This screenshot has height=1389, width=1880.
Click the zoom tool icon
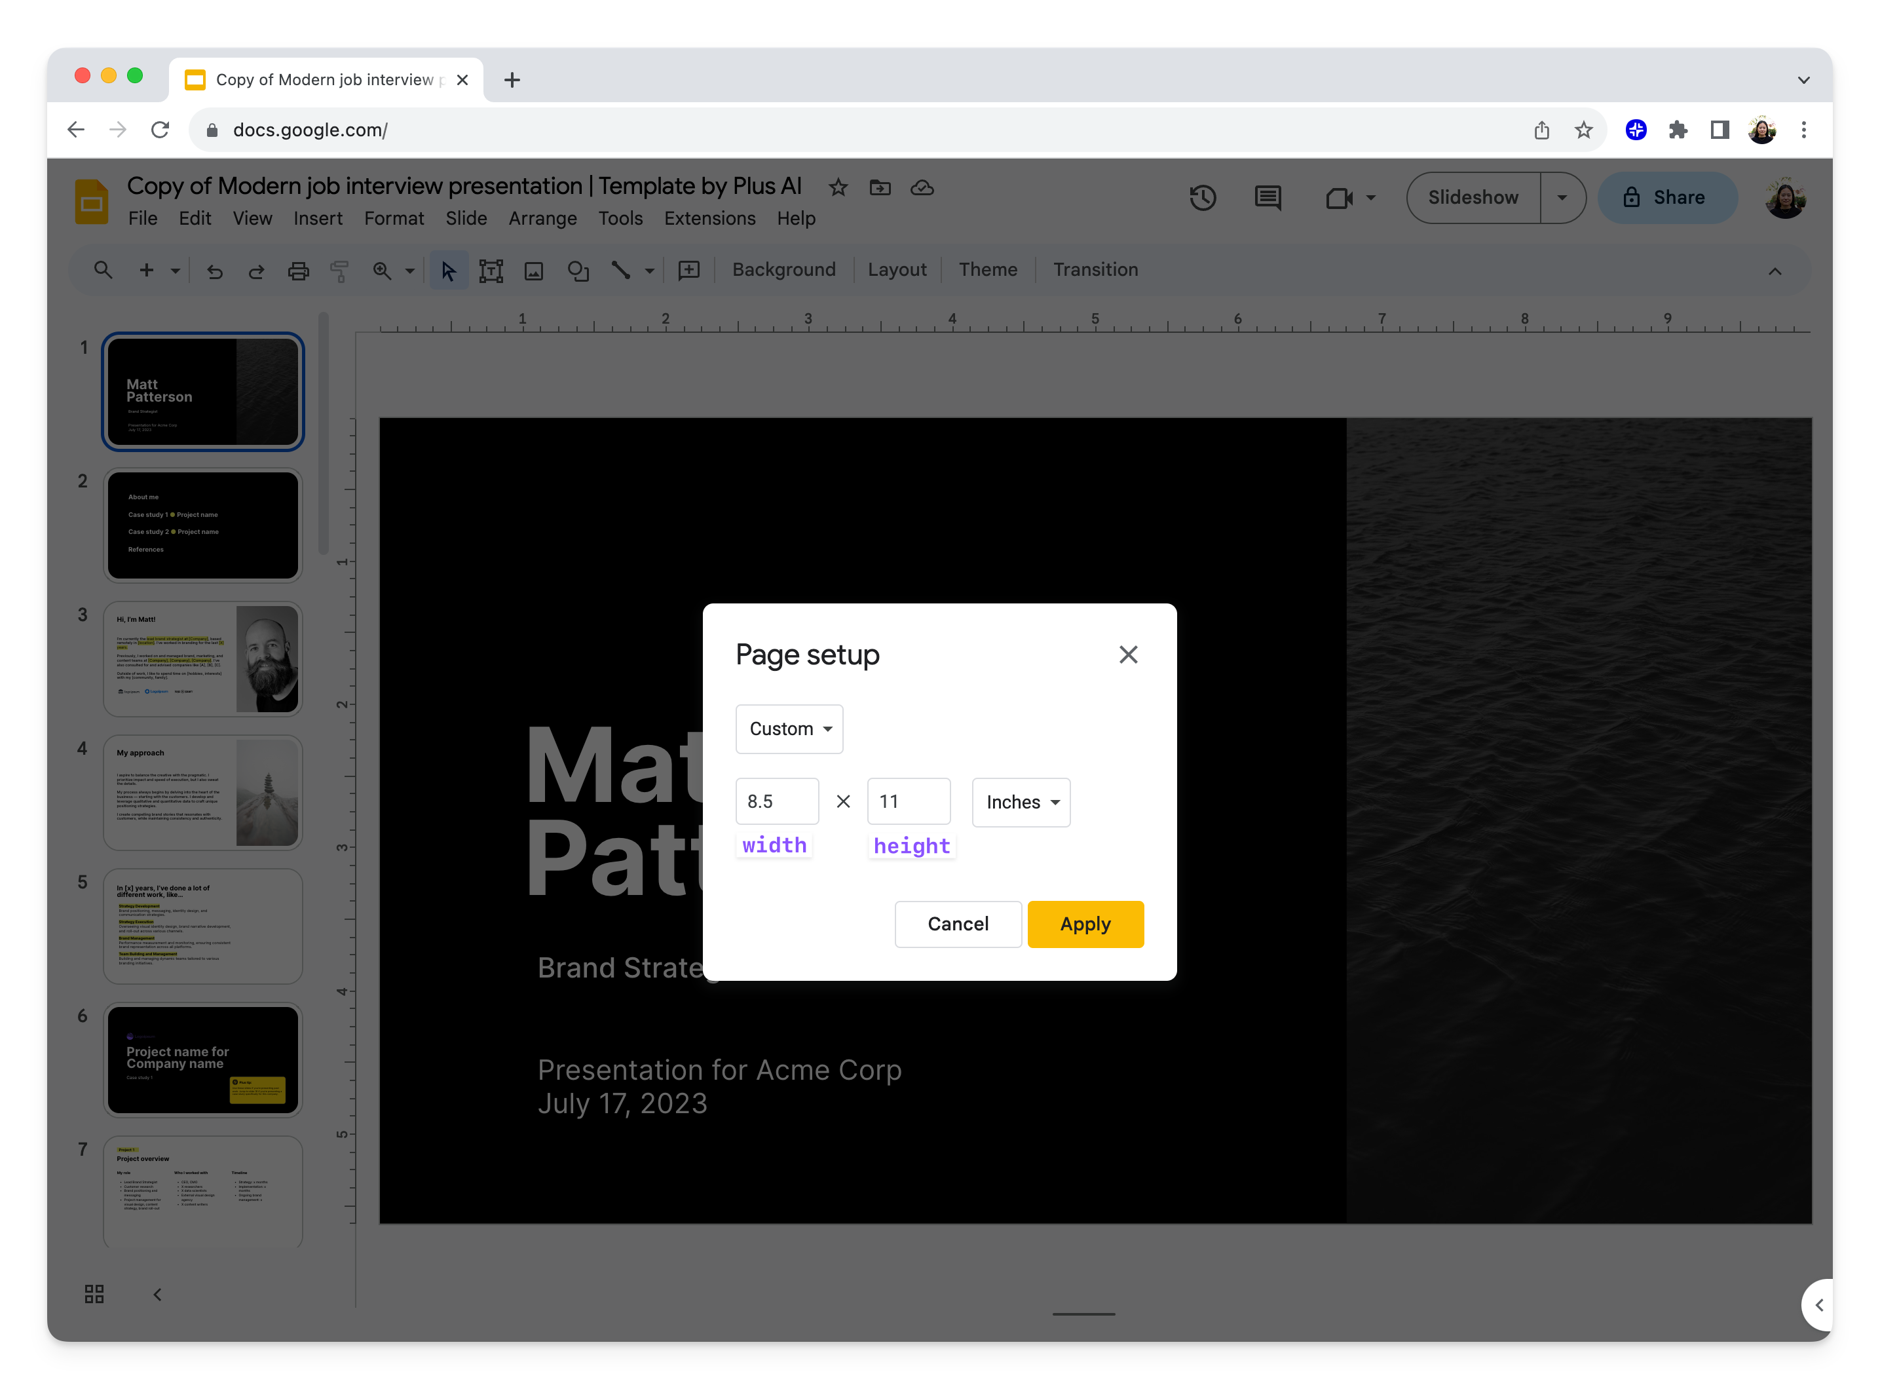pyautogui.click(x=383, y=271)
